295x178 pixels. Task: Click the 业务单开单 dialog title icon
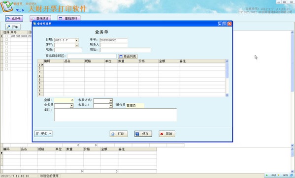click(34, 24)
